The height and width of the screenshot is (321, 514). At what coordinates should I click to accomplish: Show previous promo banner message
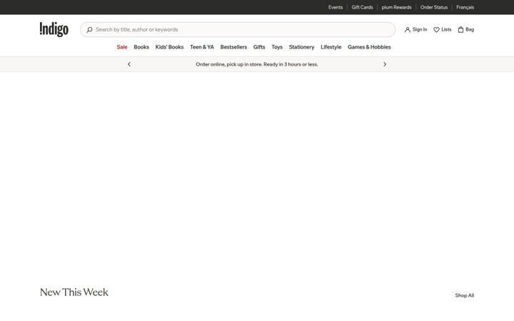click(129, 64)
